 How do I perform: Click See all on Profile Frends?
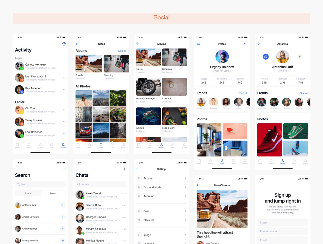point(243,93)
